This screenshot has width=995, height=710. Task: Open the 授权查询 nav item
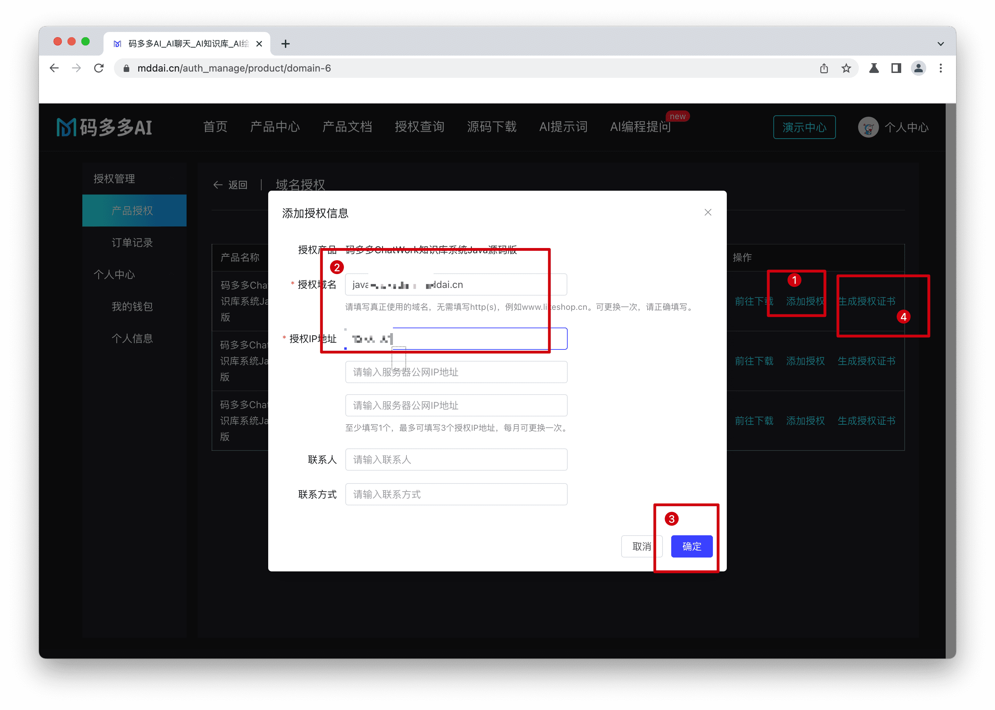pos(420,127)
